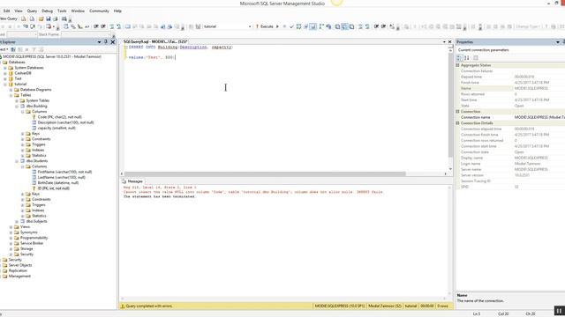Click the Messages tab icon
The width and height of the screenshot is (565, 317).
click(124, 181)
